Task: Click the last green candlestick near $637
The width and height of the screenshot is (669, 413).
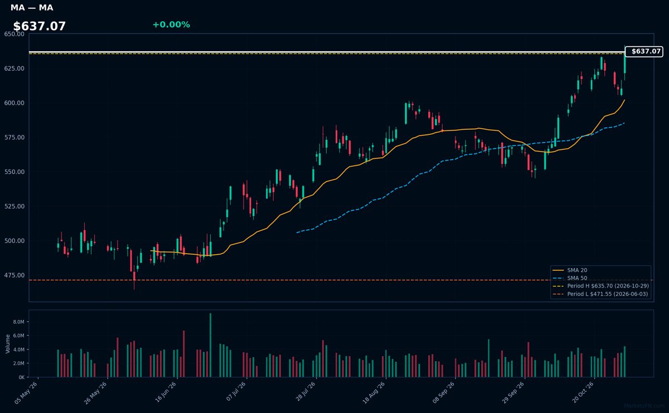Action: click(x=625, y=64)
